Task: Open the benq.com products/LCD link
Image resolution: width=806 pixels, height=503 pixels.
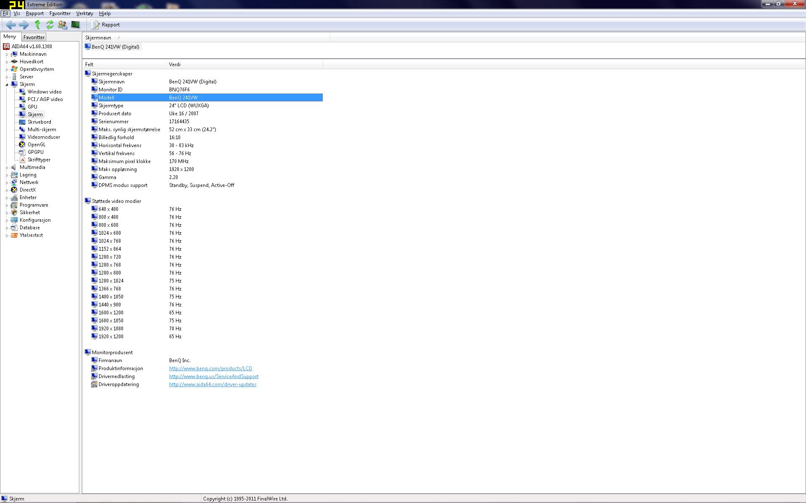Action: pos(210,368)
